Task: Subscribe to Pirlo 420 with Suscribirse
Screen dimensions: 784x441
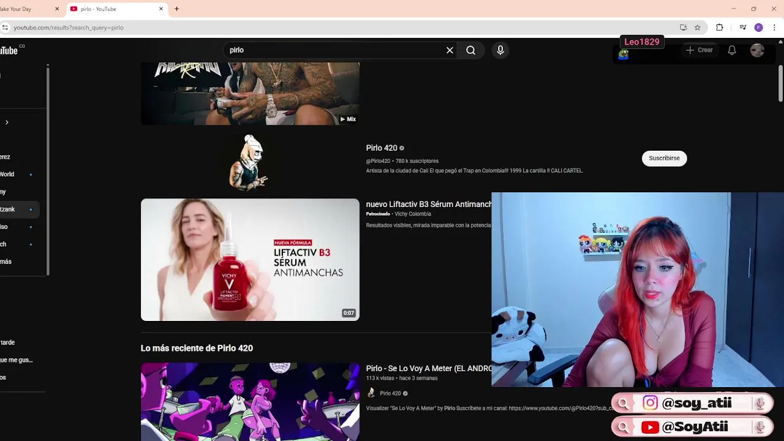Action: [665, 158]
